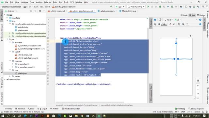Switch editor to Split view mode
Image resolution: width=209 pixels, height=118 pixels.
[192, 15]
